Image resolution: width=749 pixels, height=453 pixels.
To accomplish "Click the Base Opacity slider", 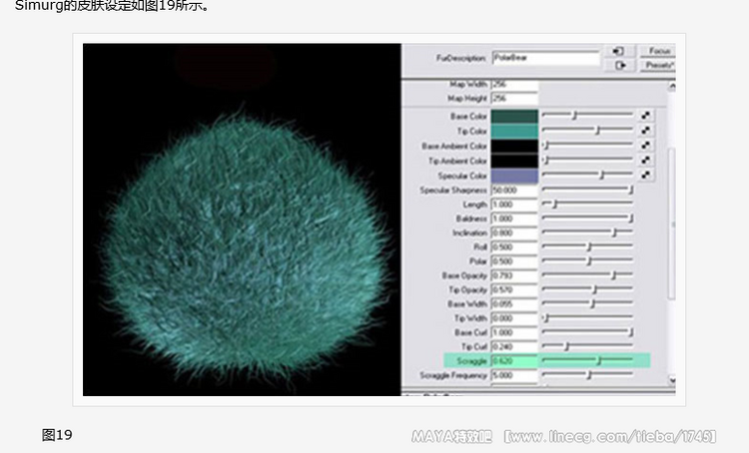I will click(x=587, y=275).
